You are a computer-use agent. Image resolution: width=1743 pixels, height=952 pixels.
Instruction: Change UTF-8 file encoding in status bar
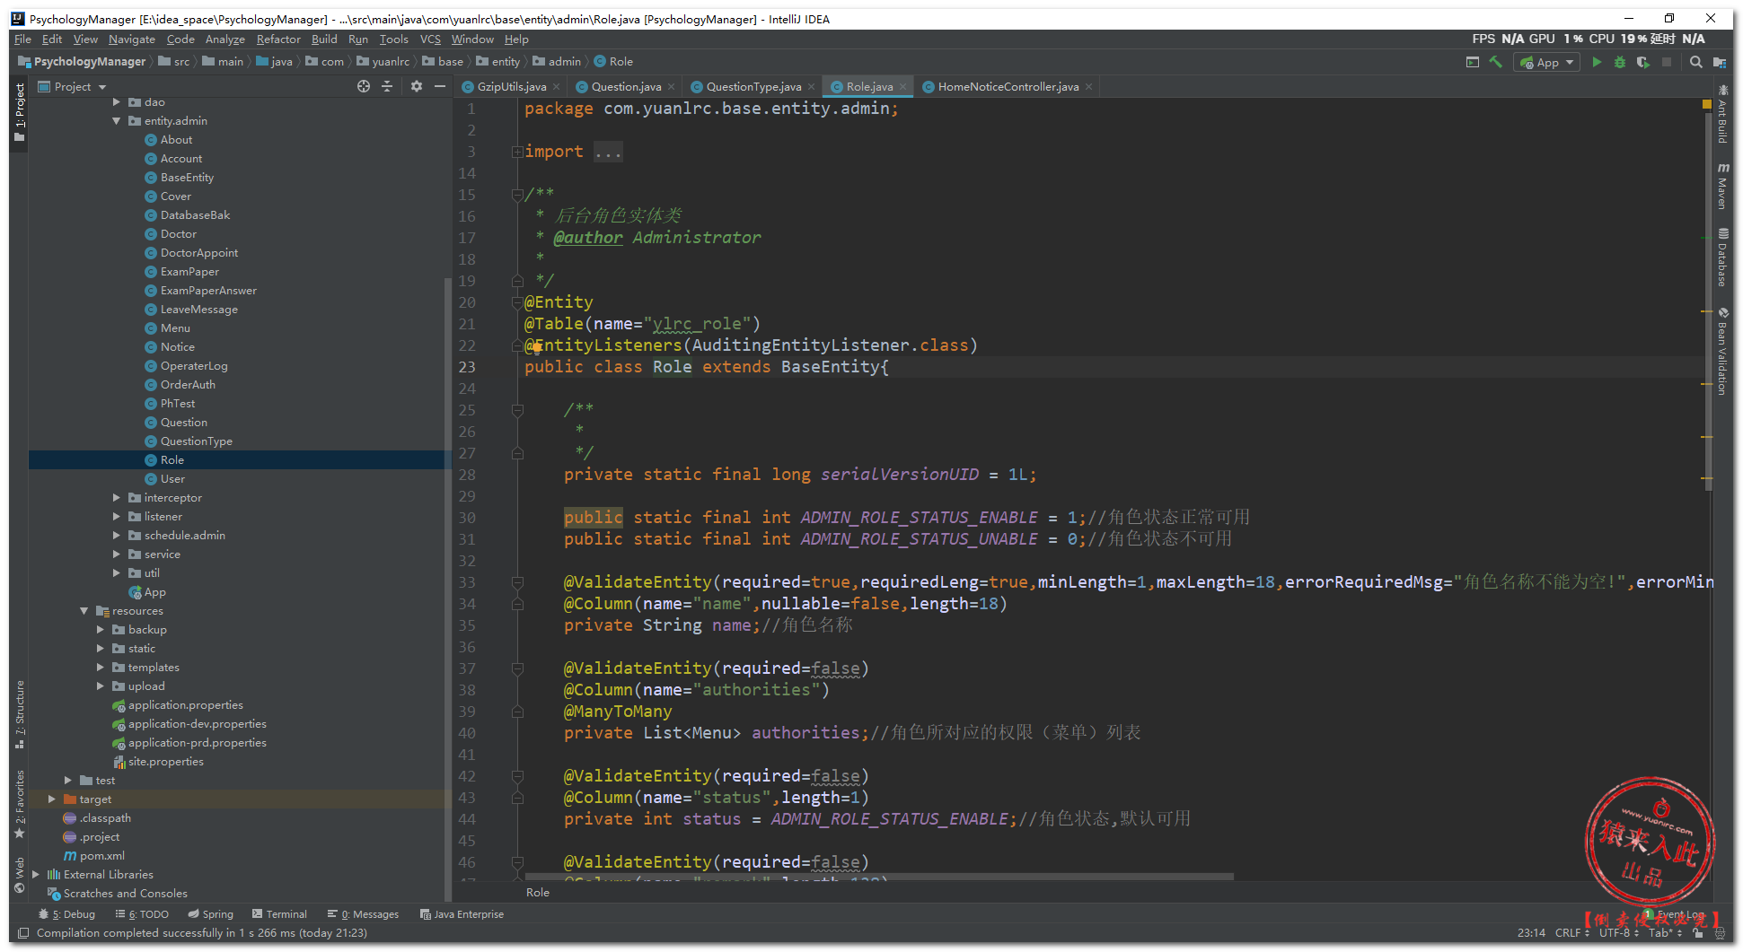point(1619,933)
